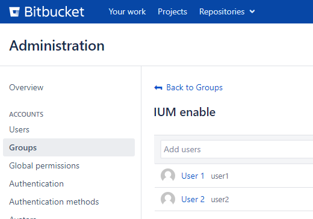Click User 2's avatar icon
This screenshot has height=219, width=313.
[168, 199]
